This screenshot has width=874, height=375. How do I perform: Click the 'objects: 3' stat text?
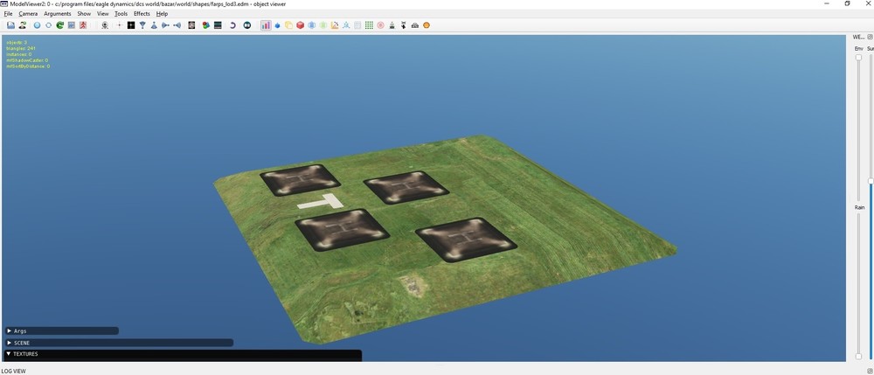tap(17, 42)
